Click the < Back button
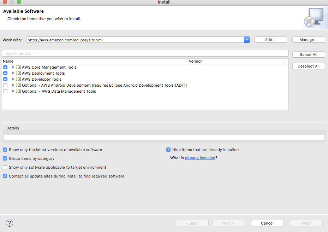The image size is (328, 232). click(x=192, y=223)
